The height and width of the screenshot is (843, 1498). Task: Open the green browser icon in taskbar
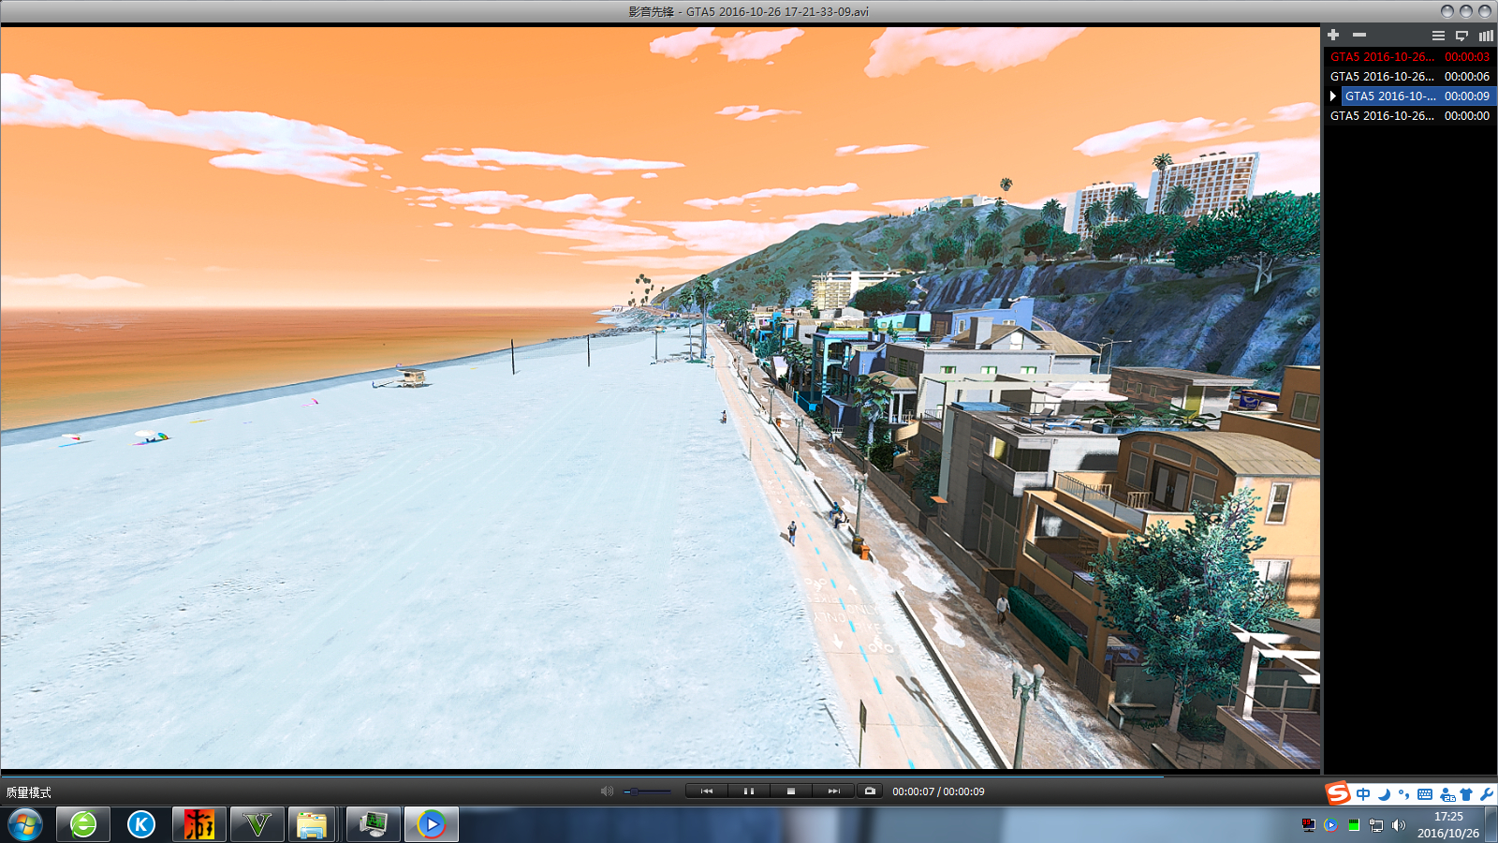[x=83, y=824]
